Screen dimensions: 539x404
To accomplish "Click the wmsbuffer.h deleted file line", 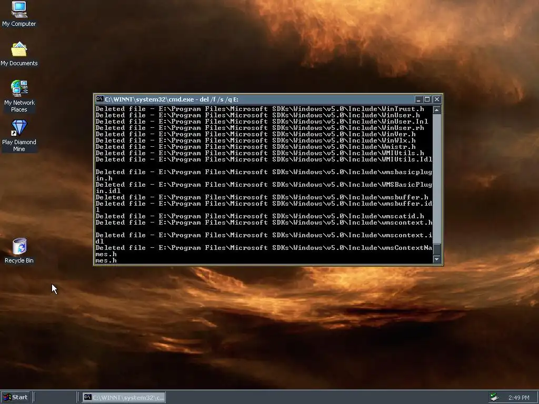I will point(262,197).
